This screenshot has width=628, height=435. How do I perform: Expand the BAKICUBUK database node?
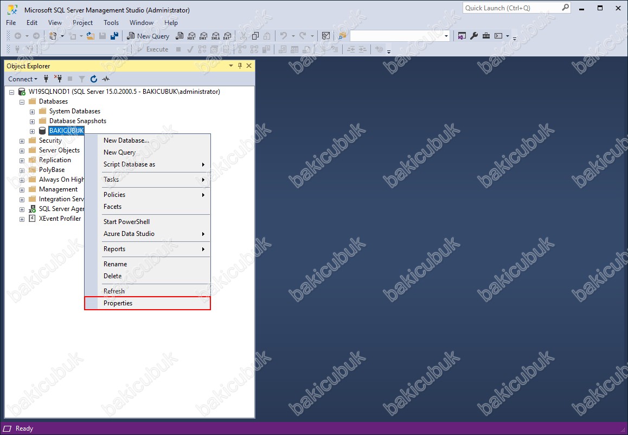(x=32, y=131)
